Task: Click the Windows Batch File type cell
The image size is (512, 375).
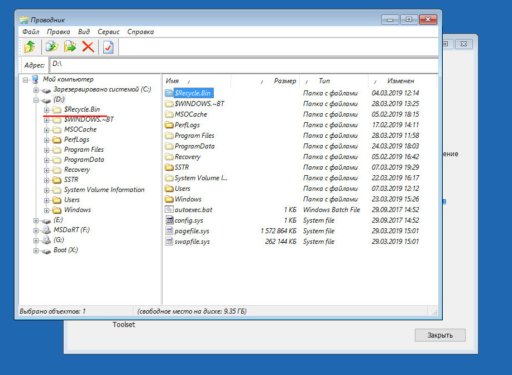Action: tap(332, 209)
